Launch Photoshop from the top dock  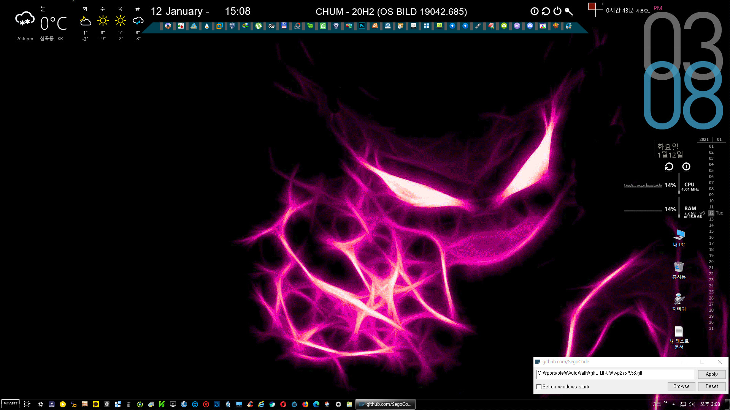(x=362, y=26)
